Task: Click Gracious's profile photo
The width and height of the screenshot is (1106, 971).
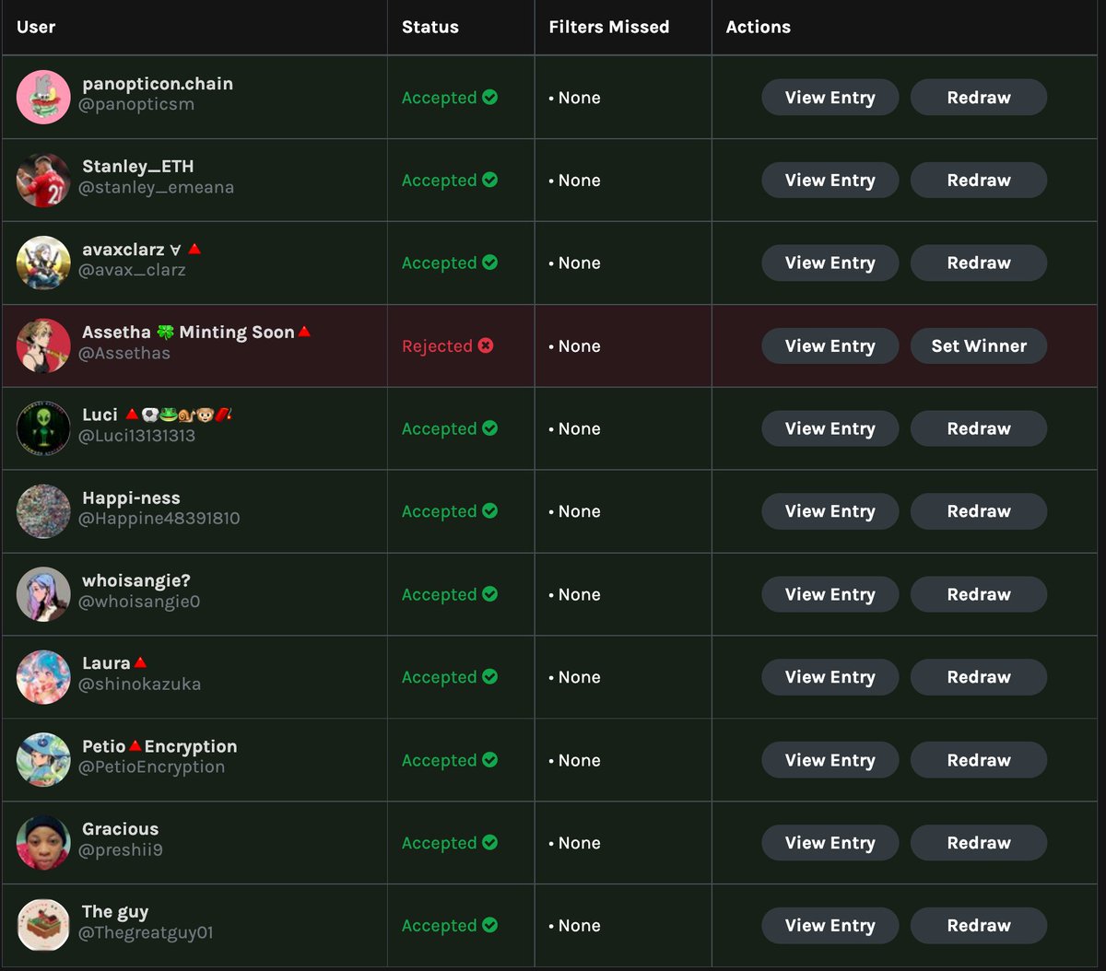Action: pyautogui.click(x=43, y=843)
